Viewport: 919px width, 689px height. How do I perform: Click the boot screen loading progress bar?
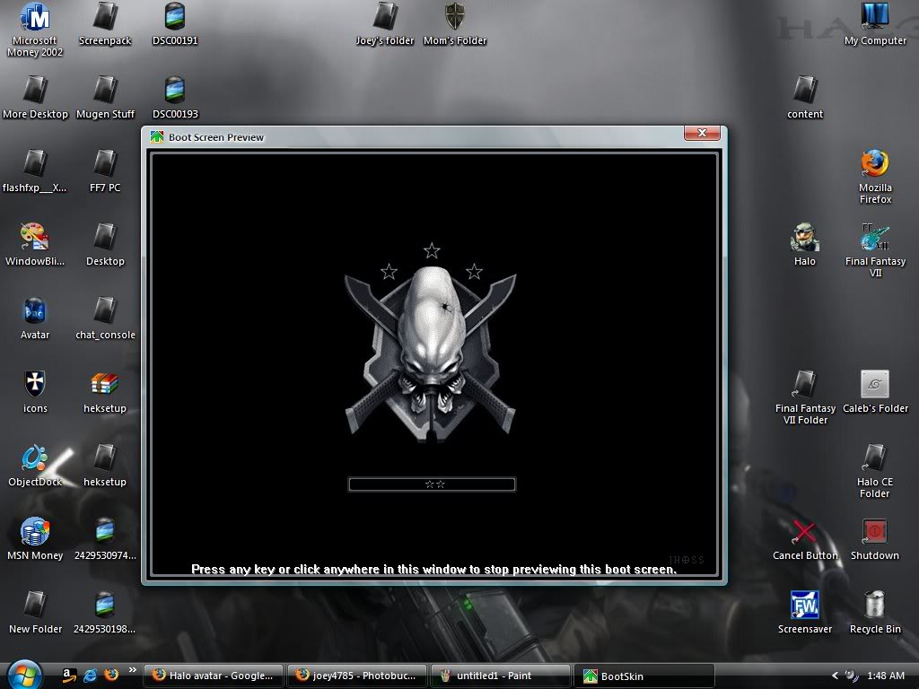[x=432, y=484]
